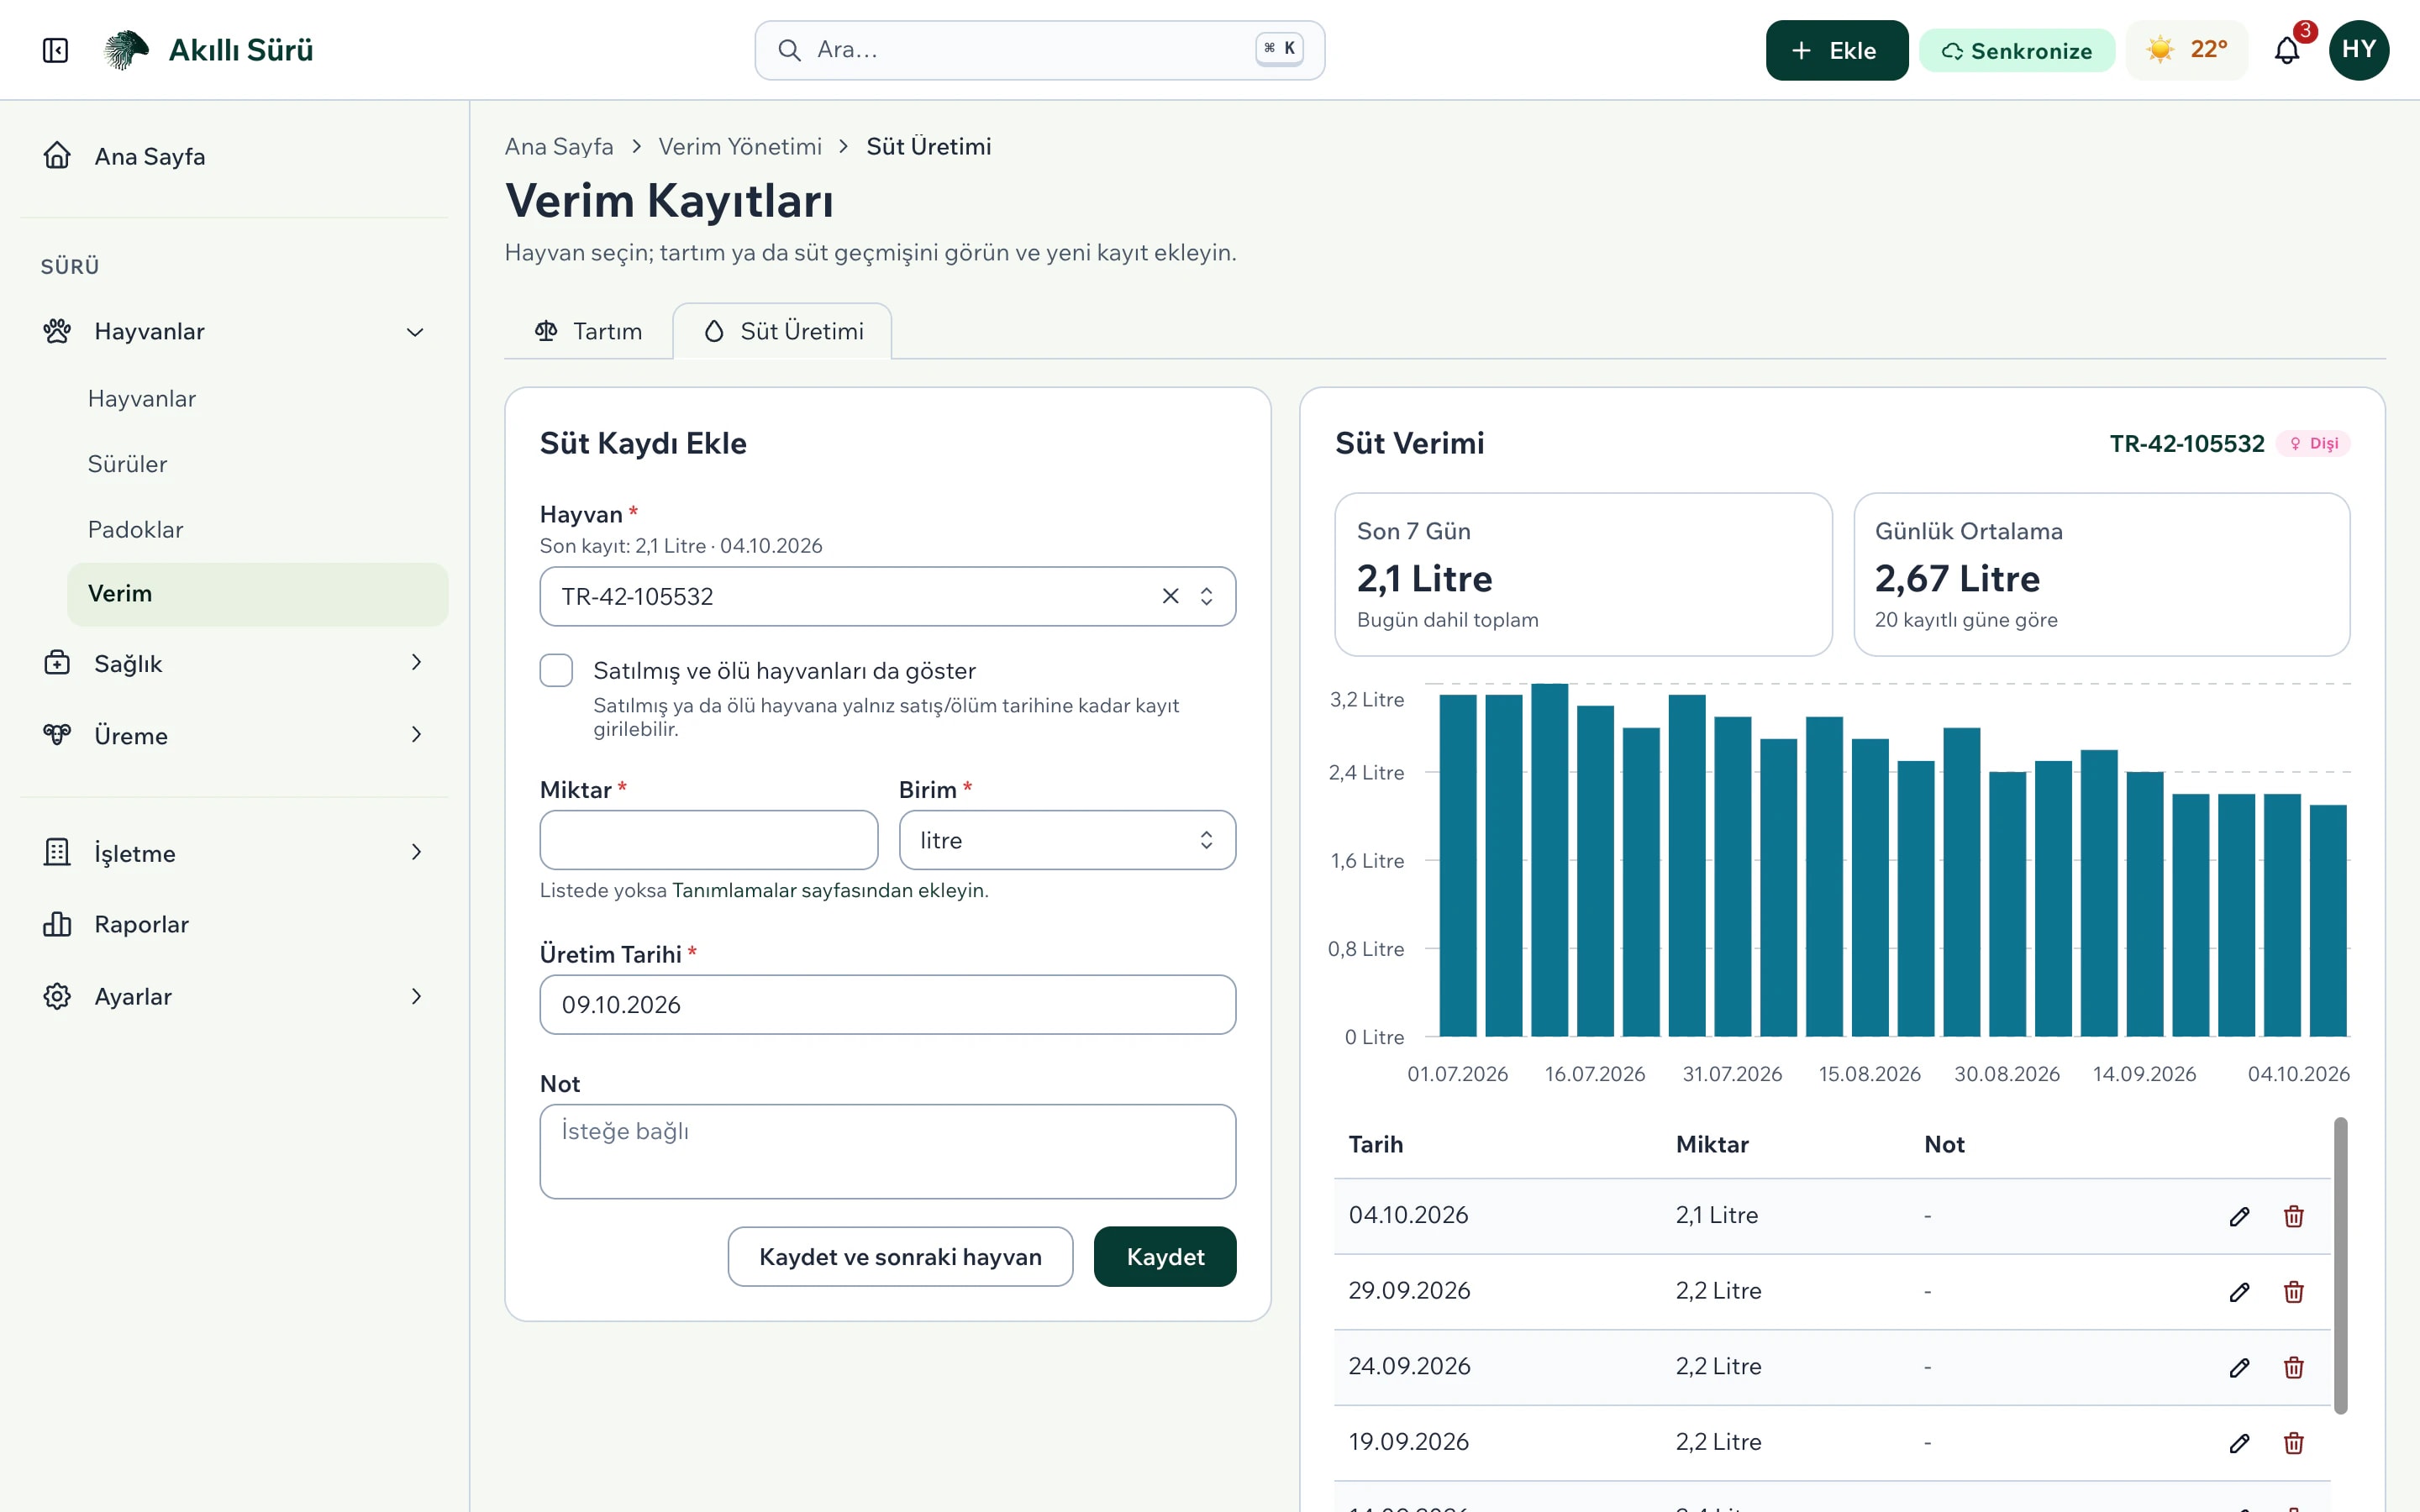This screenshot has height=1512, width=2420.
Task: Select Verim in the sidebar
Action: (x=257, y=594)
